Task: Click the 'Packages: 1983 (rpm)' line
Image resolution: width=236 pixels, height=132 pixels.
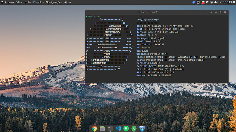Action: coord(150,38)
